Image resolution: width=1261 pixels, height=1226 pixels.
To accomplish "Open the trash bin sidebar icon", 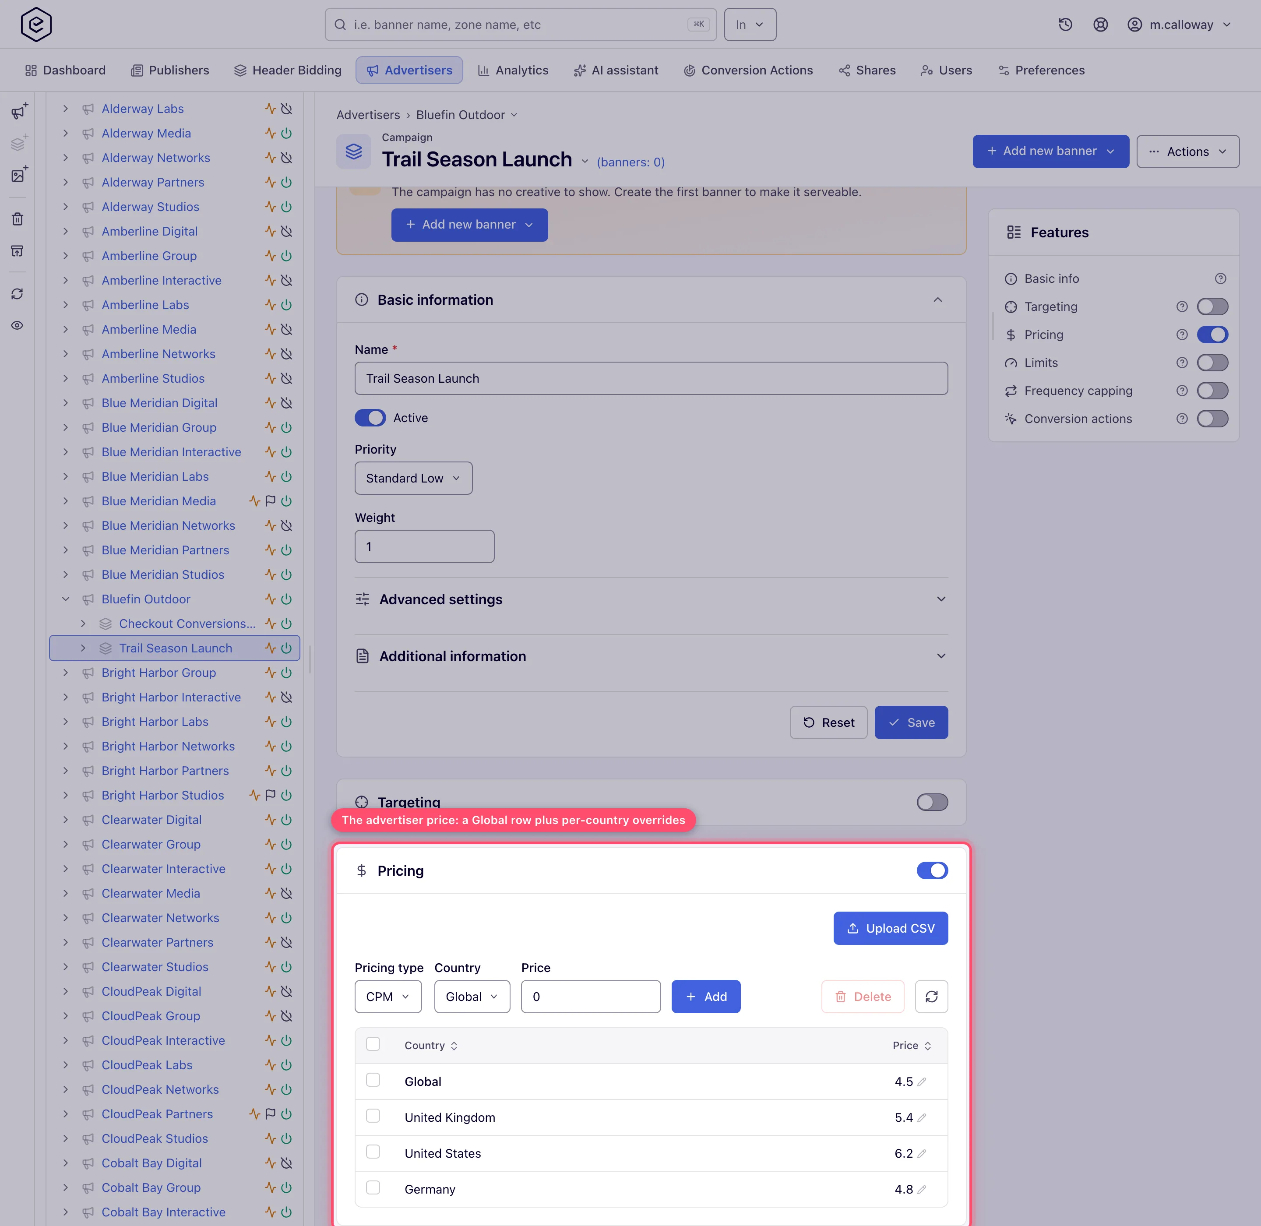I will [18, 219].
